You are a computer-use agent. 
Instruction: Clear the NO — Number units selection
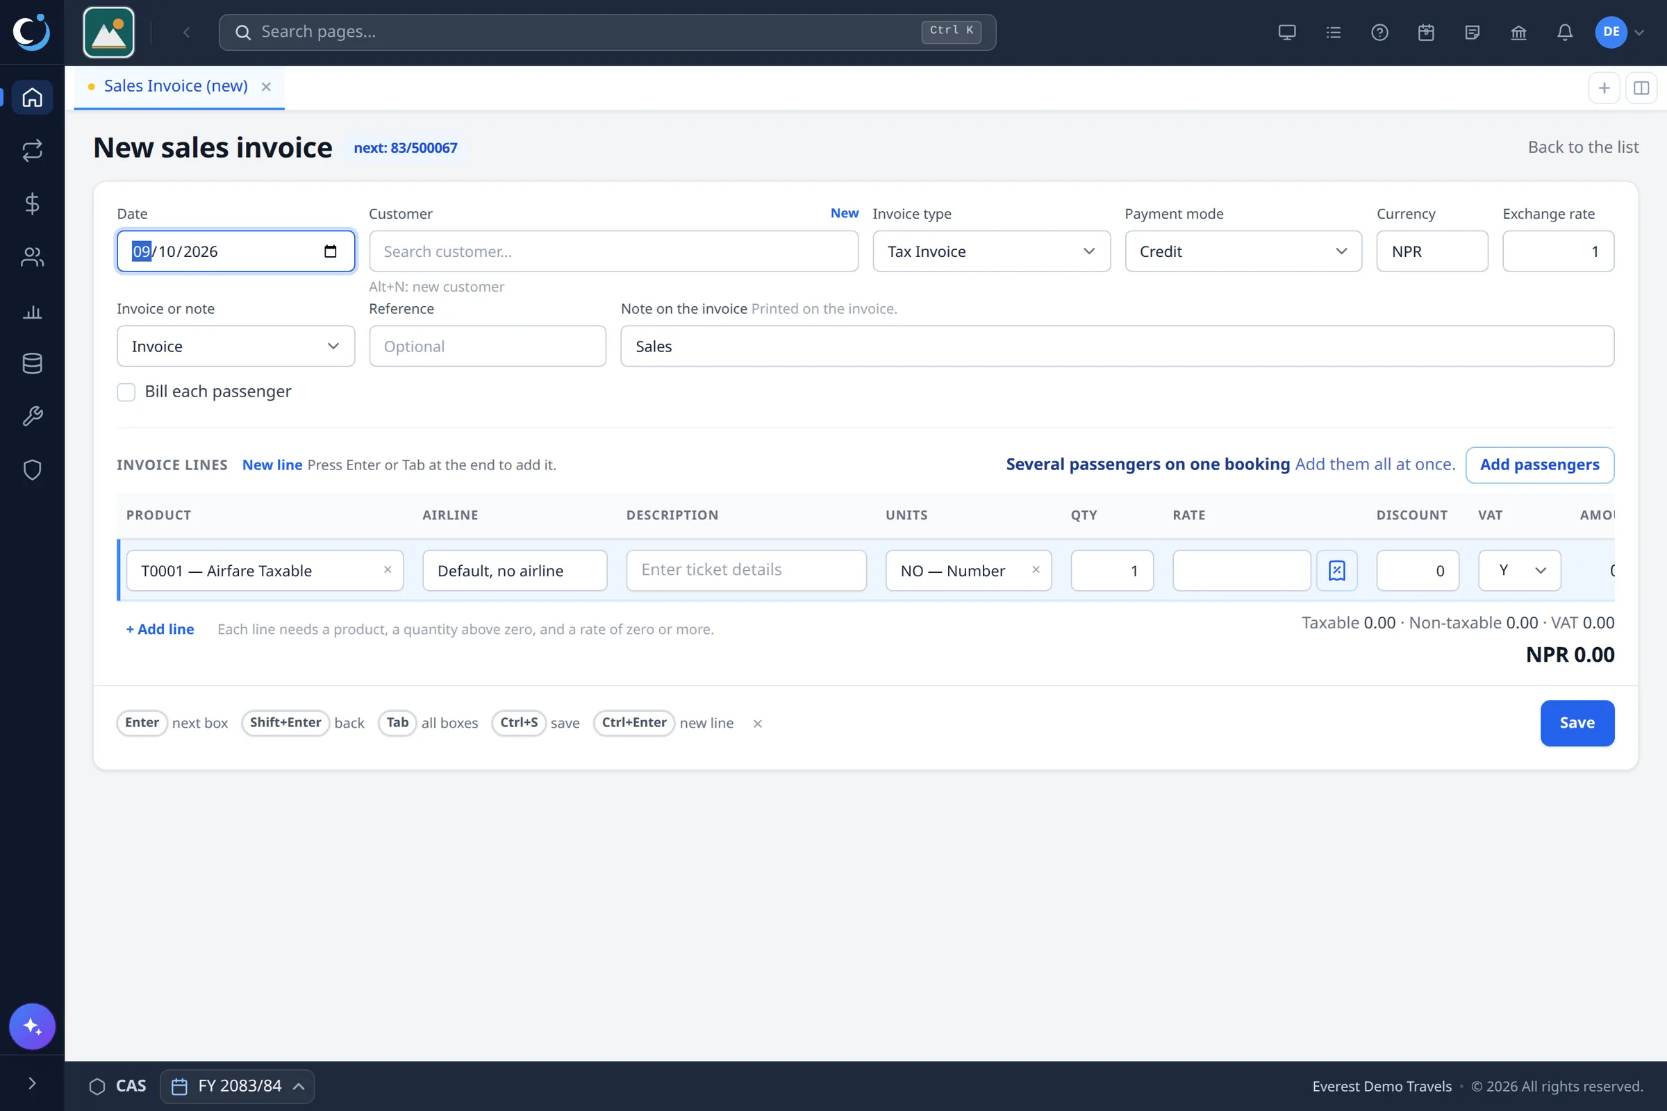pyautogui.click(x=1036, y=569)
